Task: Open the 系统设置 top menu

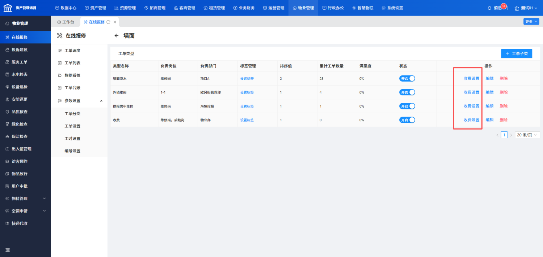Action: click(x=392, y=8)
